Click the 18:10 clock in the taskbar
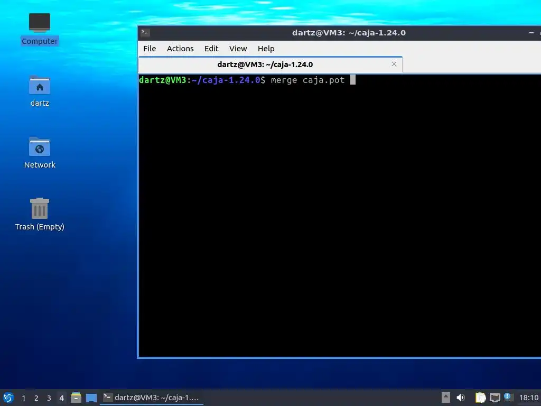The image size is (541, 406). click(x=528, y=398)
